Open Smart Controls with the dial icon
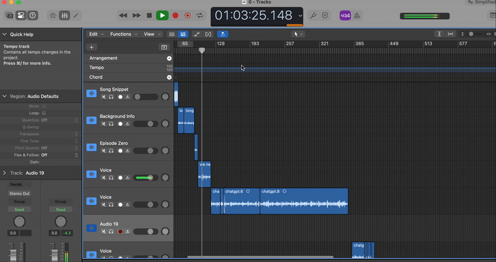 (x=51, y=15)
